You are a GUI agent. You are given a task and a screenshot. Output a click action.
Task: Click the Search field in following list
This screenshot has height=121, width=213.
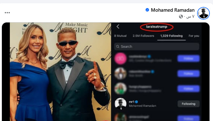156,47
